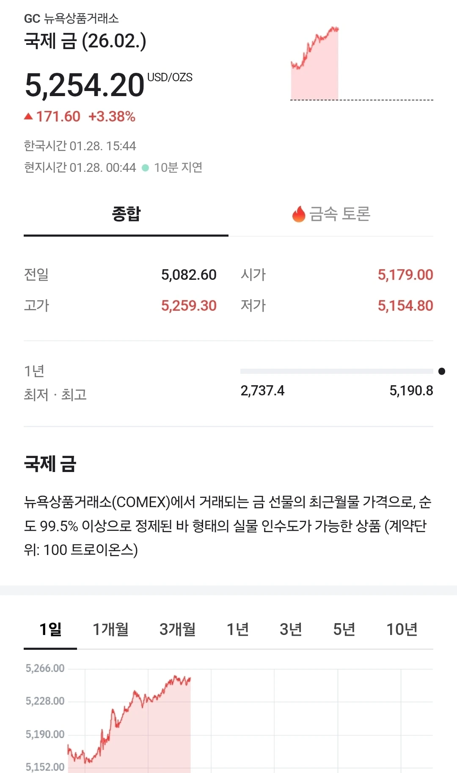Screen dimensions: 457x773
Task: Select the 3개월 chart period
Action: pos(177,629)
